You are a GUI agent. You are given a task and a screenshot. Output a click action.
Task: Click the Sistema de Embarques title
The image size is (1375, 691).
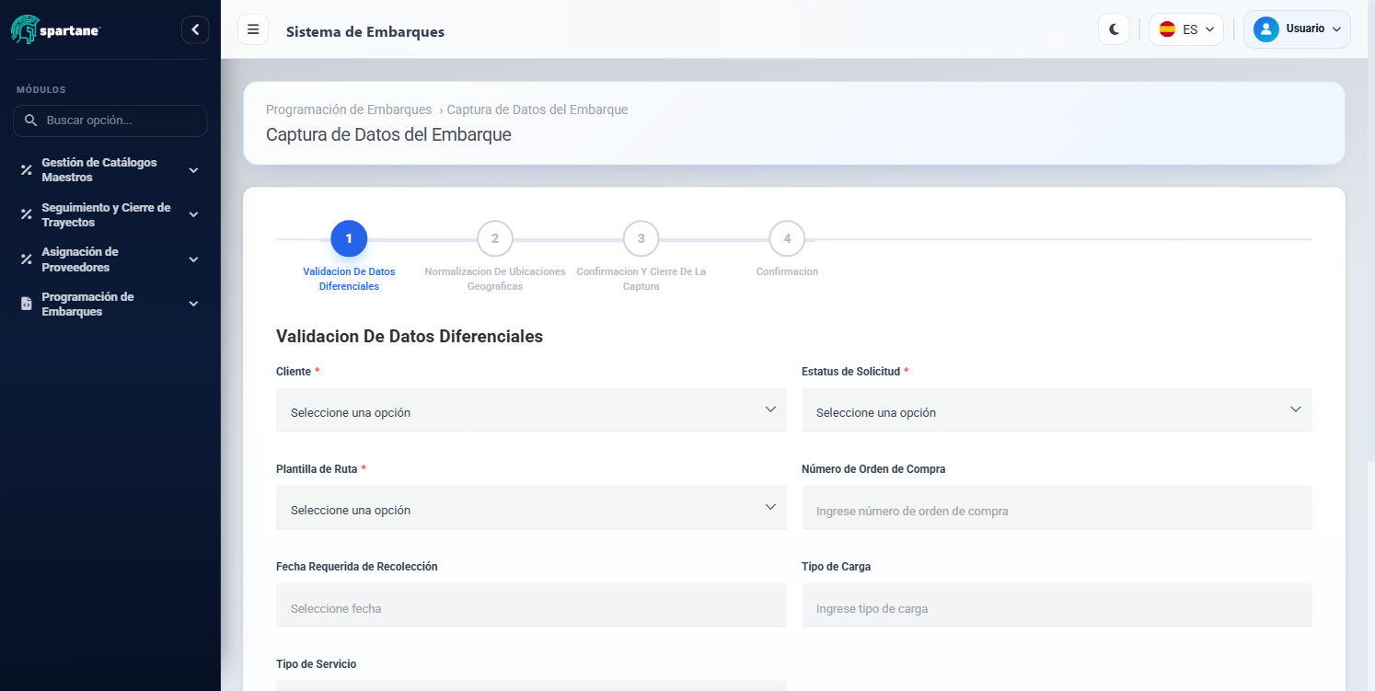click(x=365, y=31)
